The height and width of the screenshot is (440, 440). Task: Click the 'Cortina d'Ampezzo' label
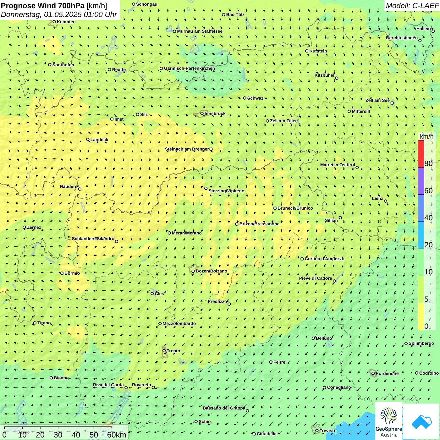click(324, 259)
